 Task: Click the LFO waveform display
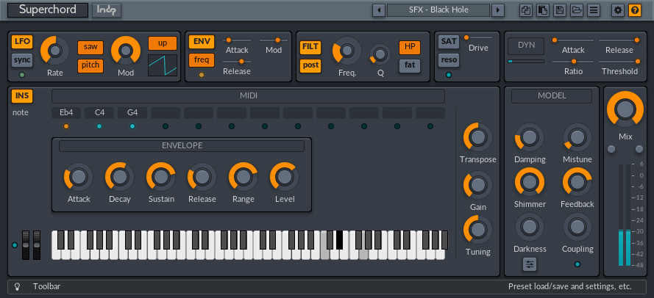click(x=163, y=65)
